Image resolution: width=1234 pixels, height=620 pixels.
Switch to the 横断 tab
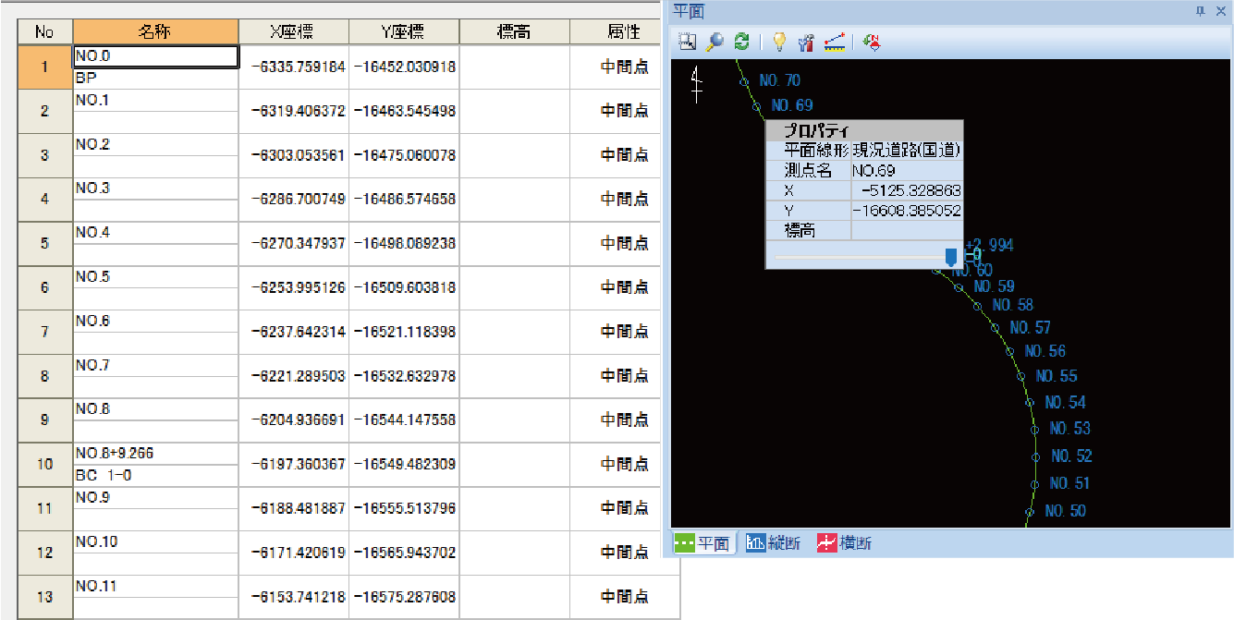[x=844, y=543]
